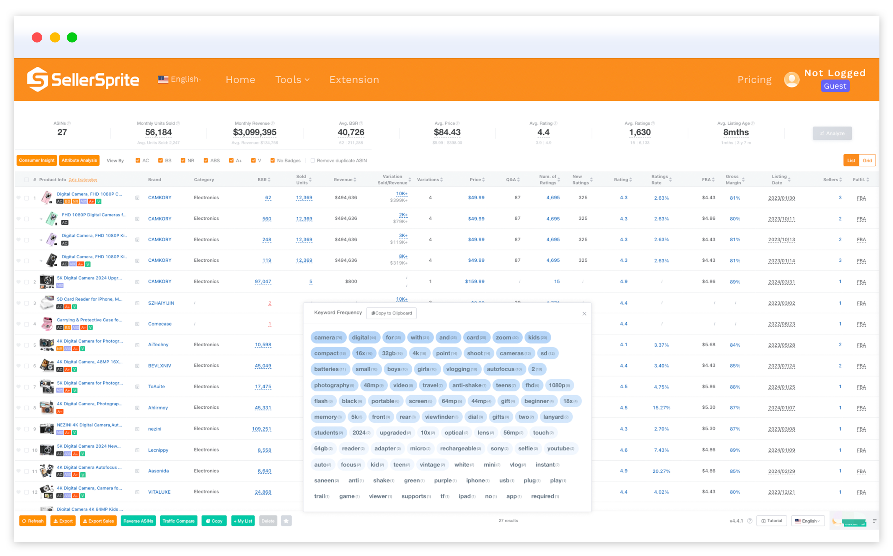Open Attribute Analysis
The height and width of the screenshot is (556, 893).
(x=79, y=160)
